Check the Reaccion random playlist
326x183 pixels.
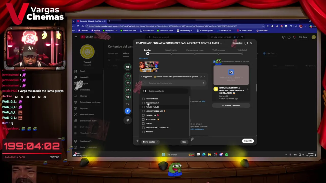click(143, 103)
